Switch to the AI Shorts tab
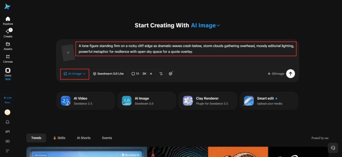 (x=83, y=138)
